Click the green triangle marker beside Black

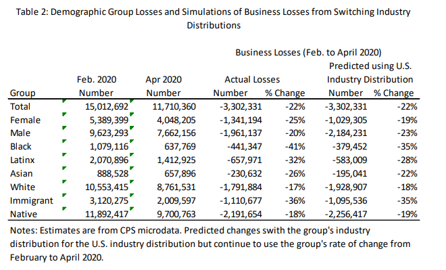point(64,141)
